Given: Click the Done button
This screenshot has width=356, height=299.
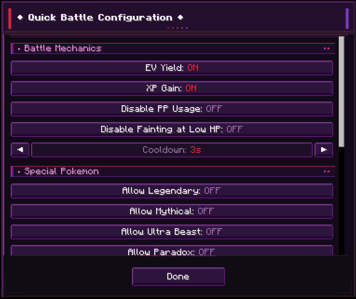Looking at the screenshot, I should [x=178, y=276].
